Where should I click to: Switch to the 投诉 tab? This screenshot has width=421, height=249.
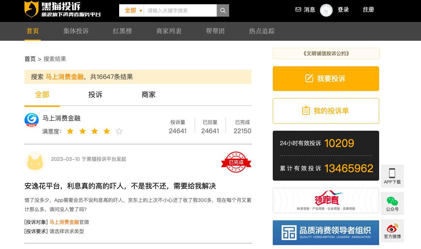tap(95, 95)
